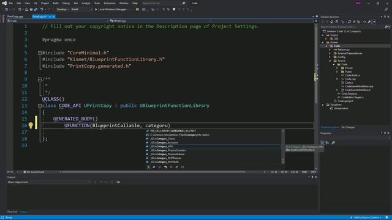
Task: Open the Develop configuration dropdown
Action: [62, 10]
